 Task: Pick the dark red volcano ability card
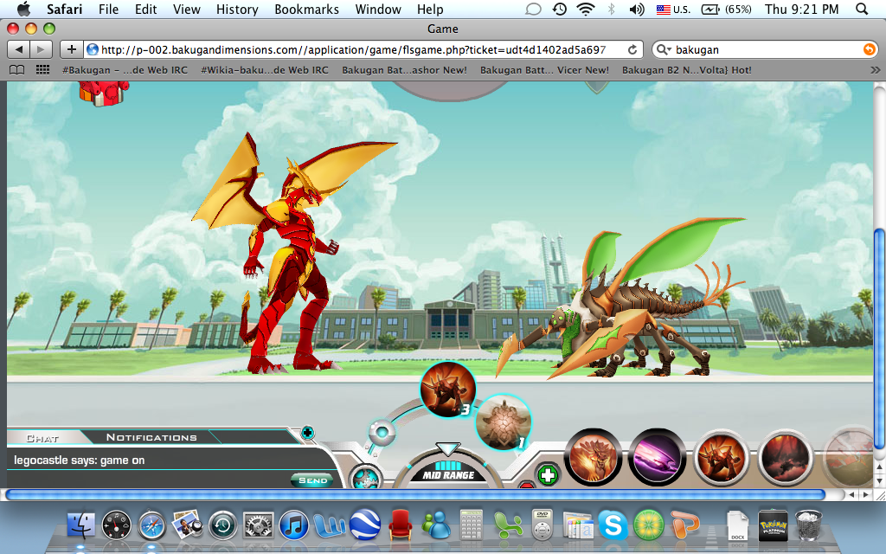(x=786, y=458)
